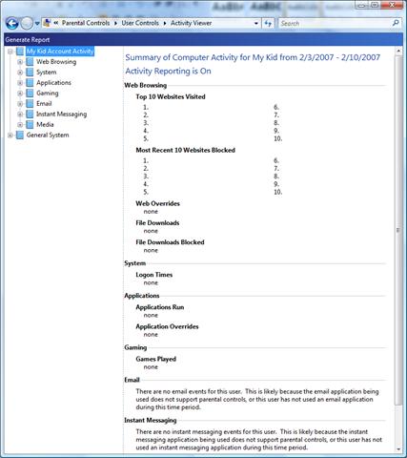The width and height of the screenshot is (407, 458).
Task: Expand breadcrumb arrow after User Controls
Action: (x=165, y=23)
